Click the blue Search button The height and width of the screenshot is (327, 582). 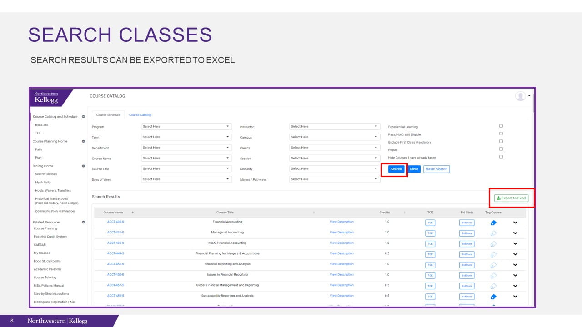(396, 169)
